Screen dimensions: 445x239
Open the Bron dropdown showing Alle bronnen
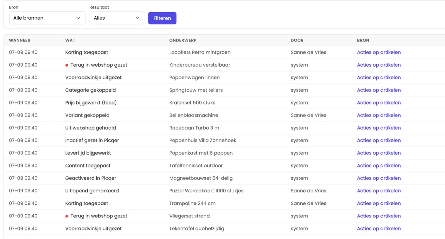[47, 18]
